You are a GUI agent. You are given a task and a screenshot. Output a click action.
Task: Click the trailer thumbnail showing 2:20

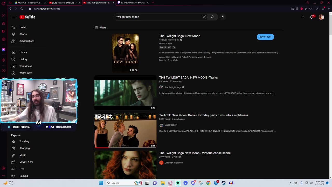[125, 93]
